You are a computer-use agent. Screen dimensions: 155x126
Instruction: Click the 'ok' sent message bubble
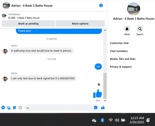coord(98,66)
